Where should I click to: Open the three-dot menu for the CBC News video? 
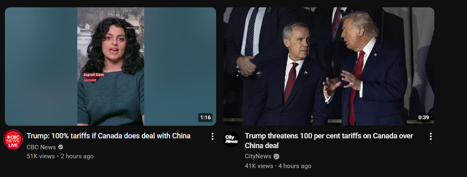click(x=212, y=136)
